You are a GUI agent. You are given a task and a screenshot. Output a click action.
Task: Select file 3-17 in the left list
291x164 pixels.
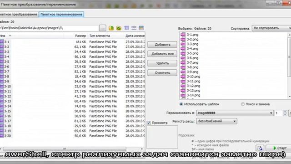pos(7,121)
